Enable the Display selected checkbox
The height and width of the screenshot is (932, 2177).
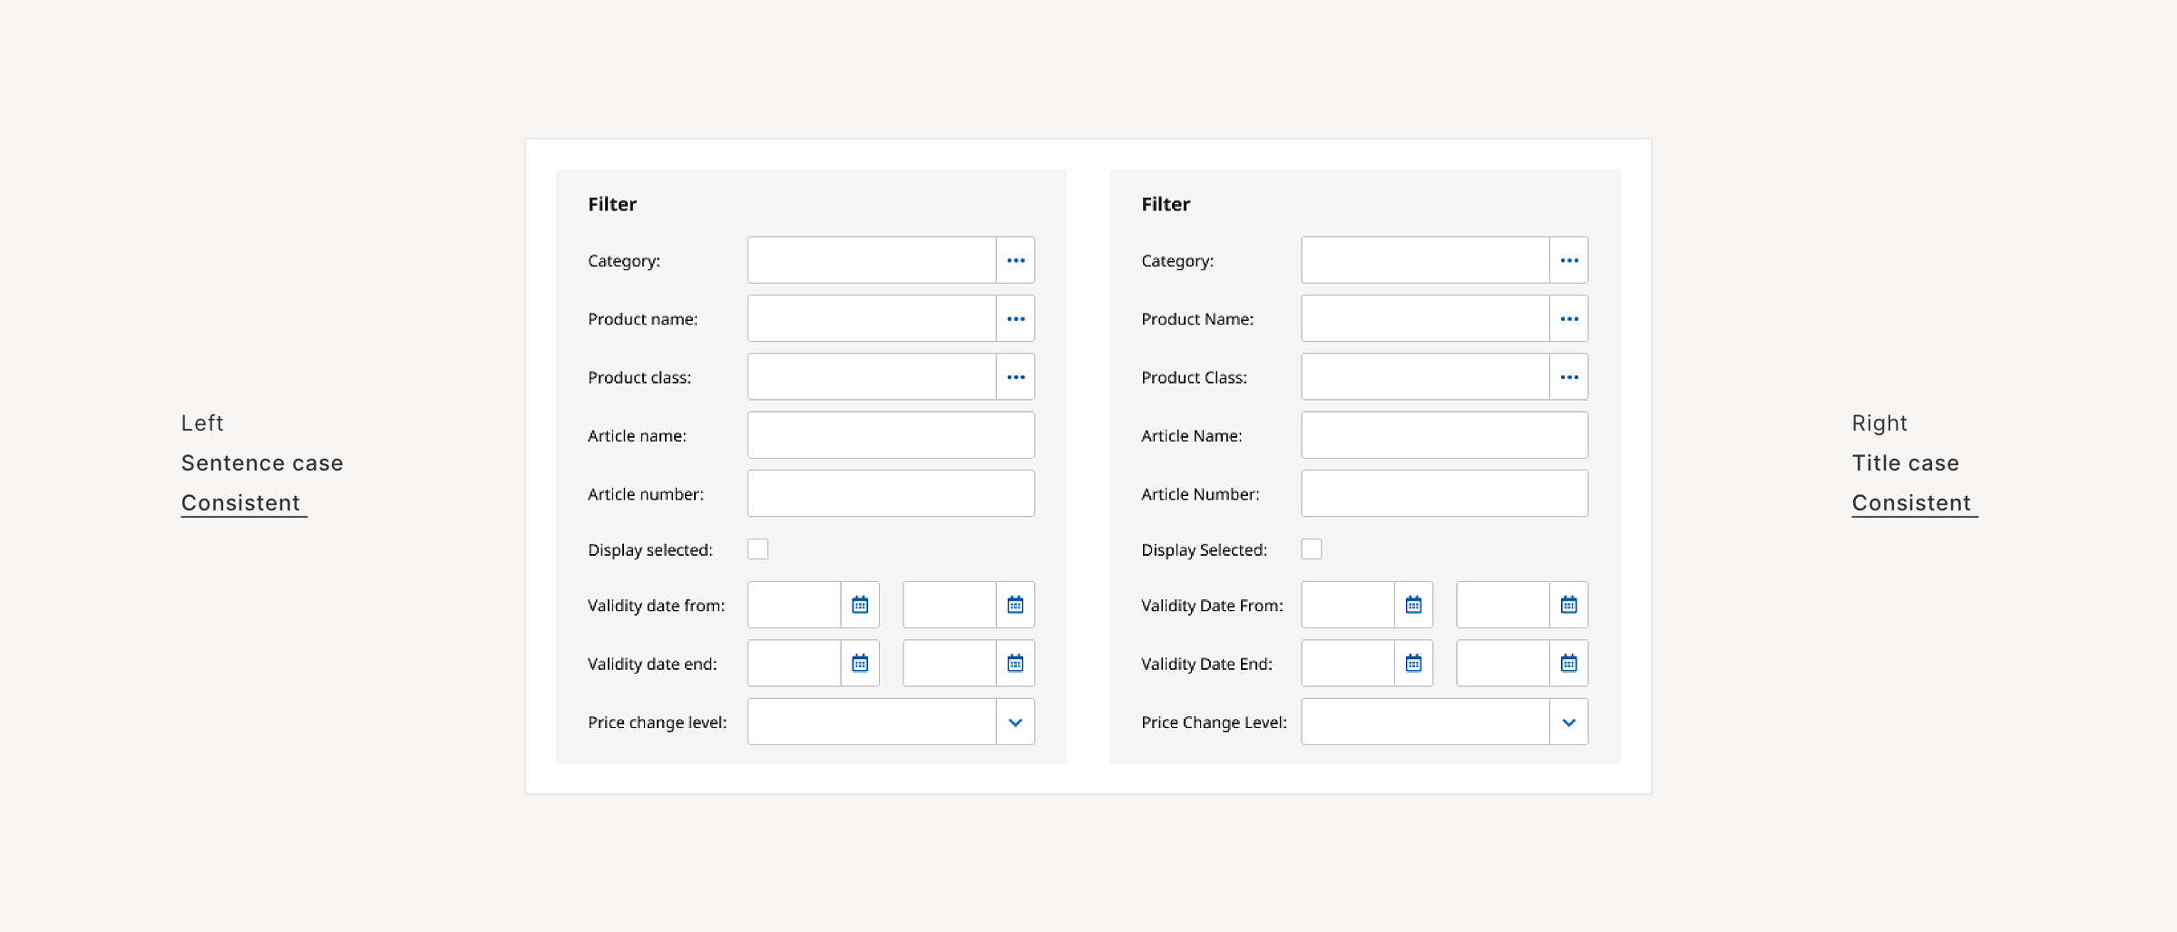(x=1312, y=549)
